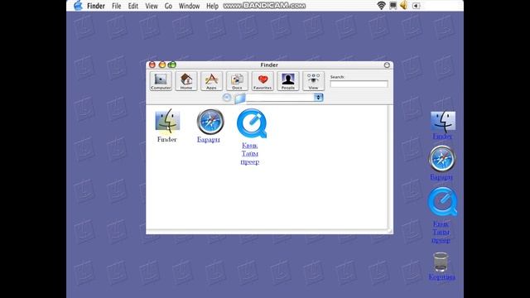Minimize the window with the yellow button
Image resolution: width=530 pixels, height=298 pixels.
click(x=162, y=65)
